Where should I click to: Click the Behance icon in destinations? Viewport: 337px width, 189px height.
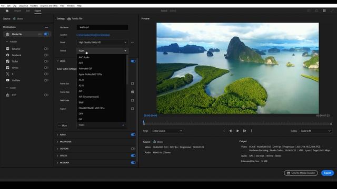point(7,49)
